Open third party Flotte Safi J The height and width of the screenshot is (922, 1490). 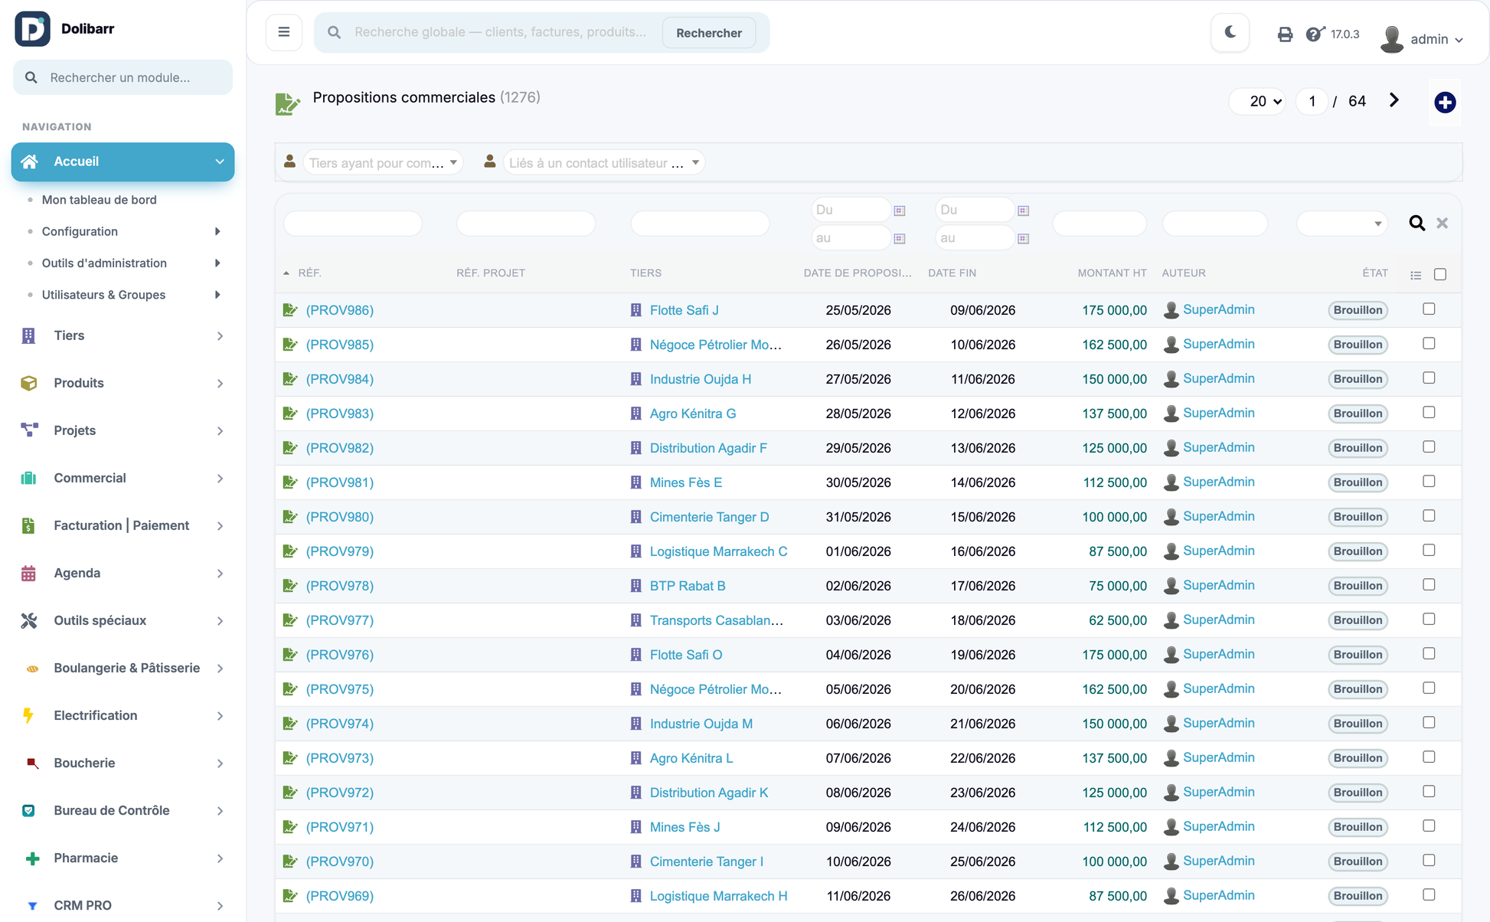click(x=685, y=310)
